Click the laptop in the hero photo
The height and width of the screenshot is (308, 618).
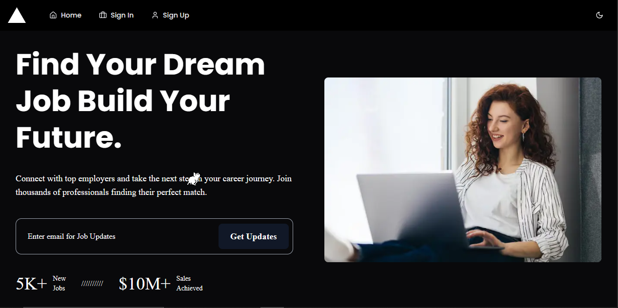(415, 211)
